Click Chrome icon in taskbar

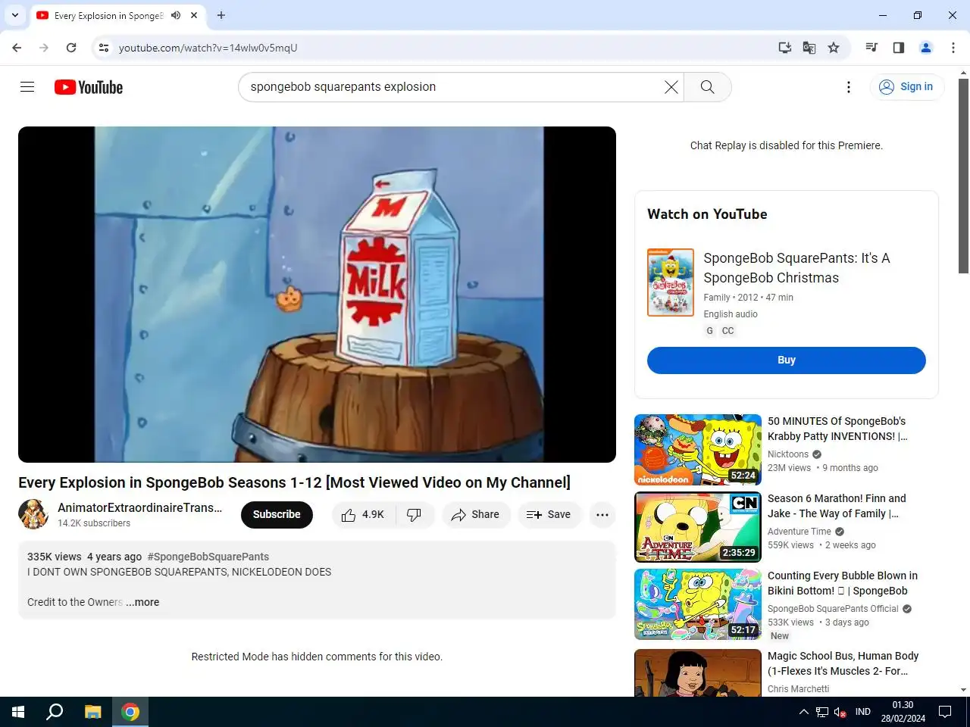130,712
